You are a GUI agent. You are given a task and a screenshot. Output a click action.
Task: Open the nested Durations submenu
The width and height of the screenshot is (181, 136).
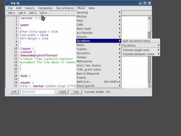(x=141, y=45)
